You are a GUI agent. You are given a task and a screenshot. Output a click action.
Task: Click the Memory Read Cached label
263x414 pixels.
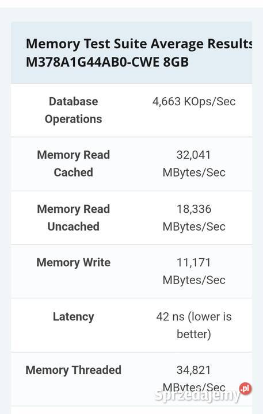[74, 163]
